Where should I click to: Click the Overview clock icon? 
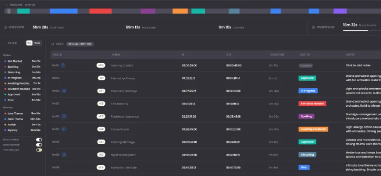pyautogui.click(x=5, y=28)
